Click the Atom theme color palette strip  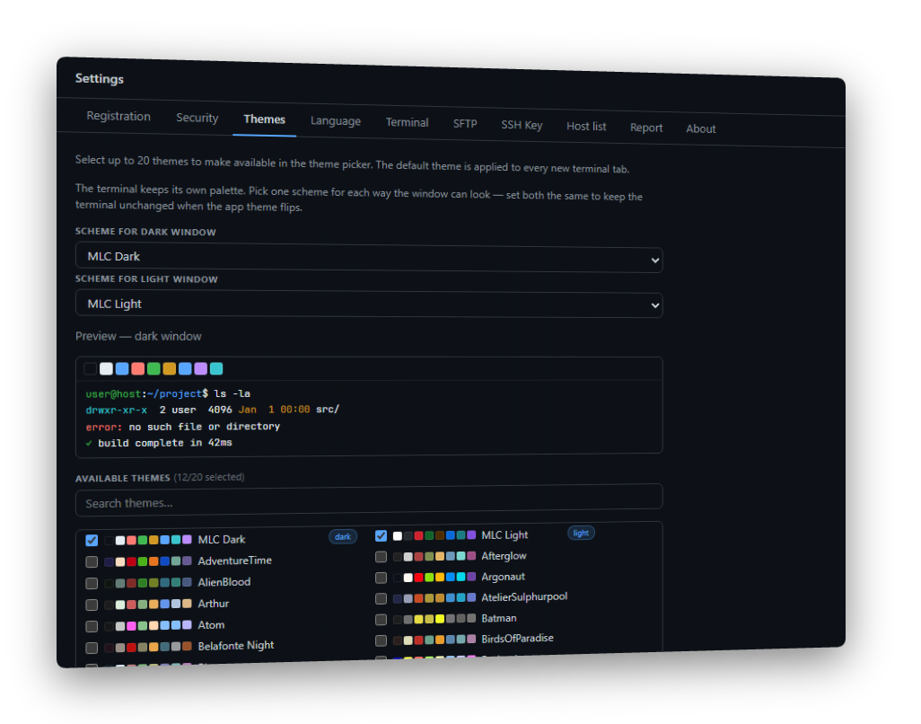click(148, 626)
